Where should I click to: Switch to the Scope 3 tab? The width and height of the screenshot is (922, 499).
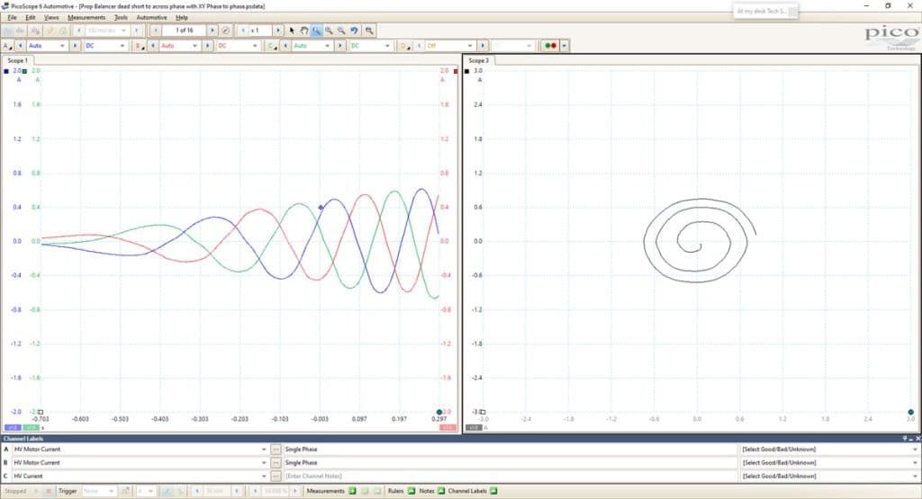point(479,60)
